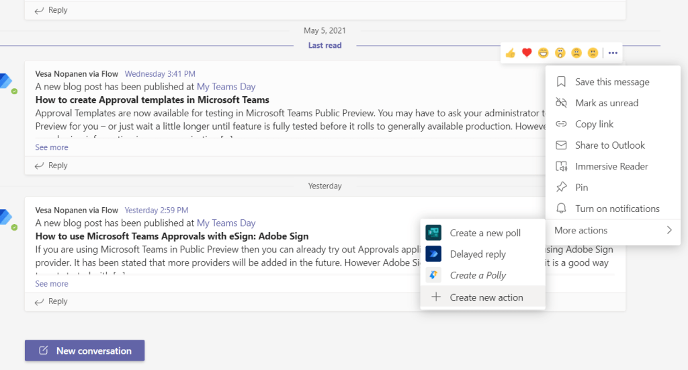Pin this message to the channel
Viewport: 688px width, 370px height.
[x=582, y=188]
